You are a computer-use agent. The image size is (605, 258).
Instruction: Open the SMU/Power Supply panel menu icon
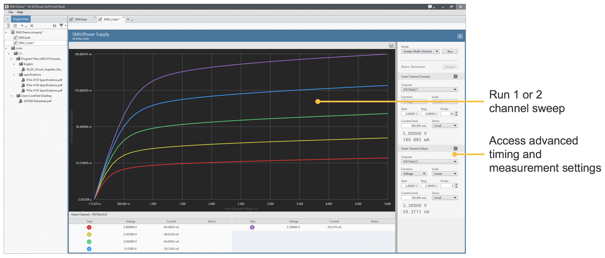(x=460, y=36)
